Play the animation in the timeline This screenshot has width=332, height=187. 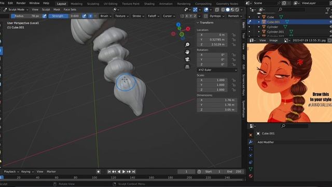click(x=124, y=171)
